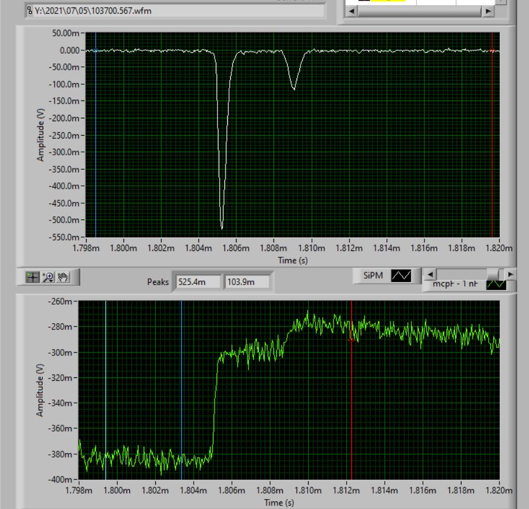Viewport: 529px width, 509px height.
Task: Click bottom graph X-axis start 1.798m
Action: pos(78,491)
